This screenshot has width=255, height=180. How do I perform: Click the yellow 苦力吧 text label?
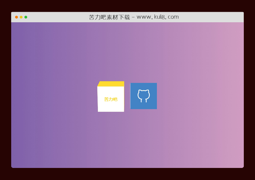pos(111,99)
